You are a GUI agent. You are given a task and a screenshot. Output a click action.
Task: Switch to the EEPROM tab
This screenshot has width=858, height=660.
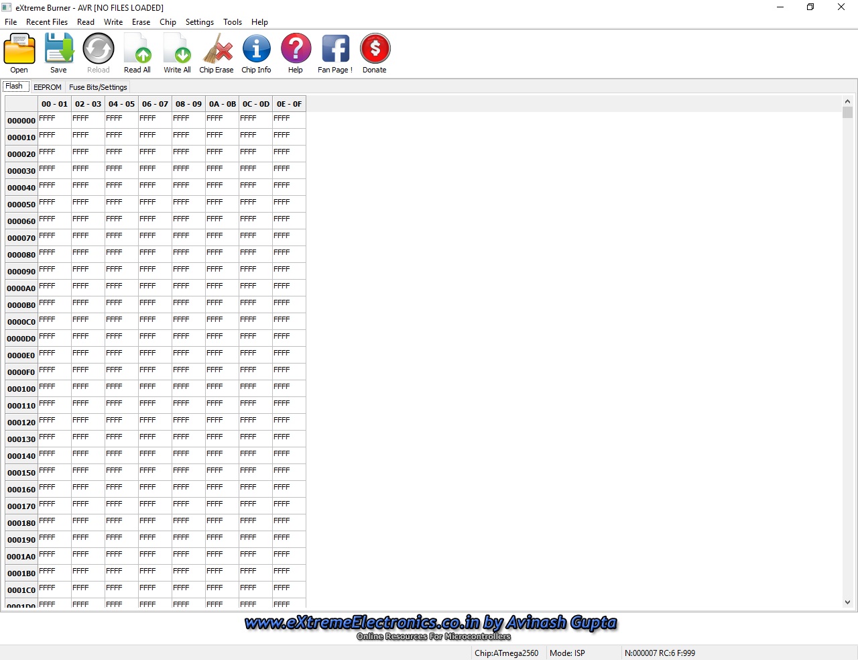coord(48,87)
